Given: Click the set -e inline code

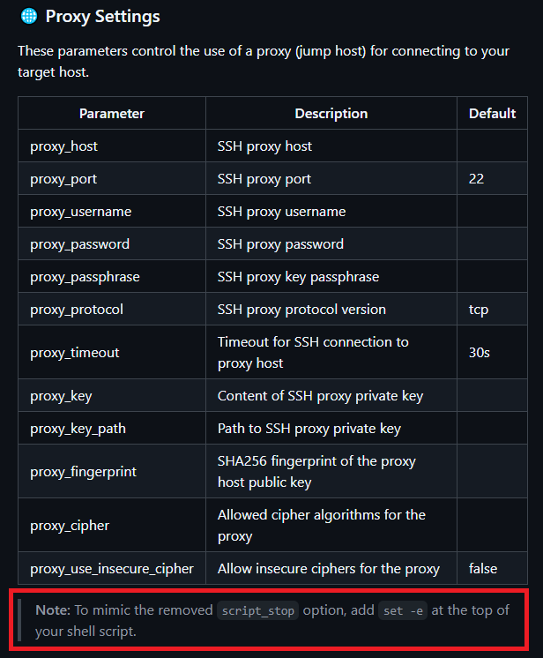Looking at the screenshot, I should (x=403, y=610).
